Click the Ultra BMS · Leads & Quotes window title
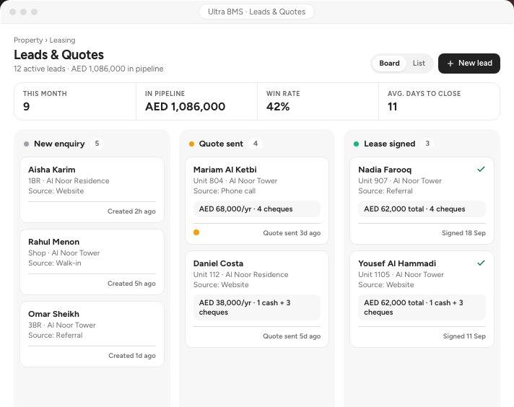The width and height of the screenshot is (514, 407). click(257, 12)
